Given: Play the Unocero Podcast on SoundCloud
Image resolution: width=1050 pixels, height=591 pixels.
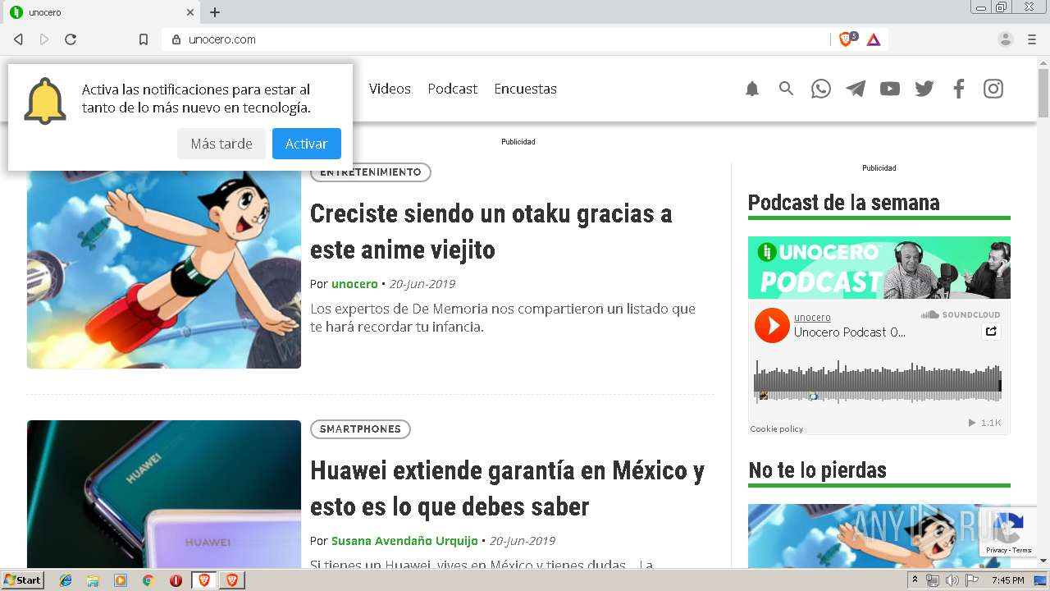Looking at the screenshot, I should [x=772, y=326].
